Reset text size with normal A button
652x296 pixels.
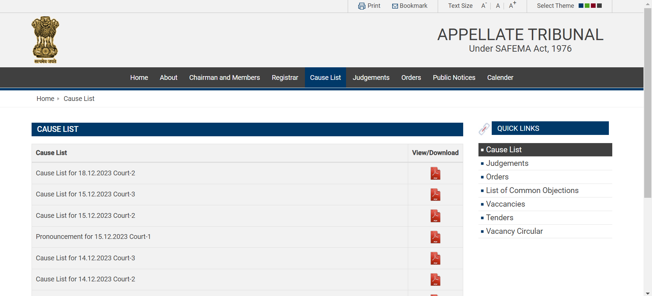pos(498,6)
